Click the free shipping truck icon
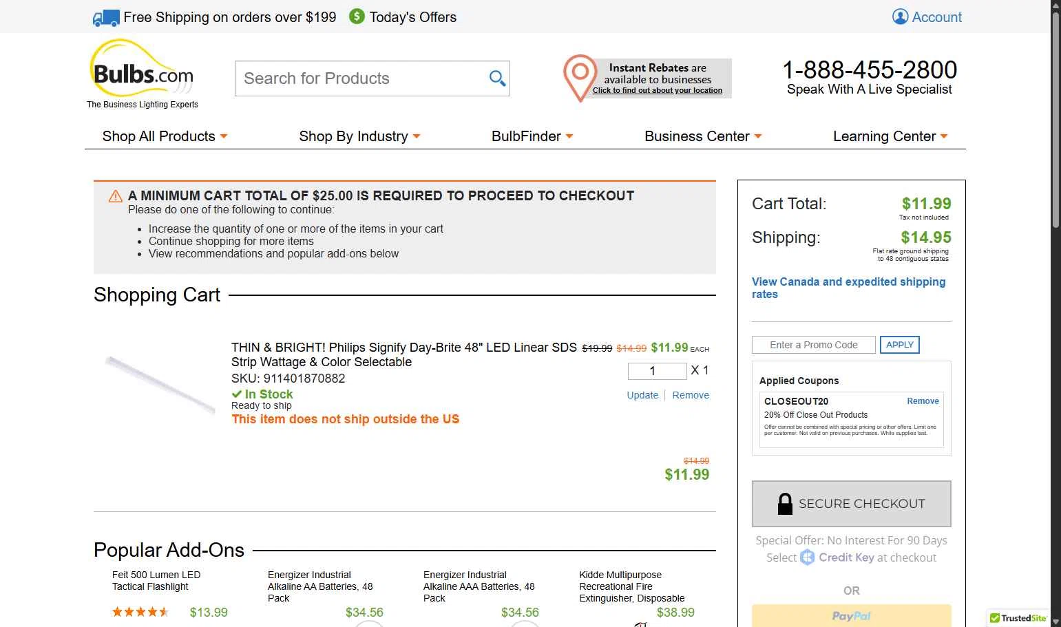This screenshot has height=627, width=1061. click(106, 18)
